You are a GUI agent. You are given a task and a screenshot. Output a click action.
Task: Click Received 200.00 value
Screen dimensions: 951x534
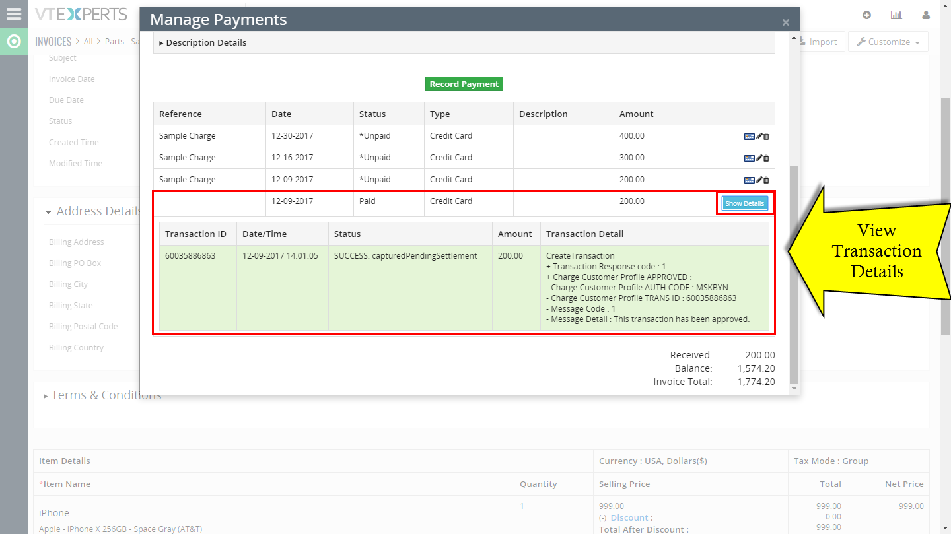(760, 355)
